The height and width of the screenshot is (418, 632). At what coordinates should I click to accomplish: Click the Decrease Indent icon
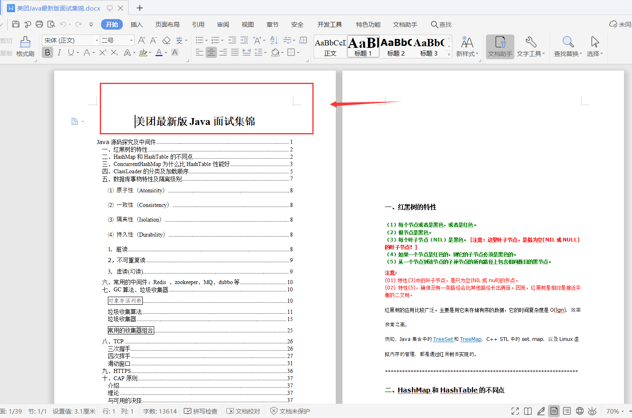click(x=232, y=40)
